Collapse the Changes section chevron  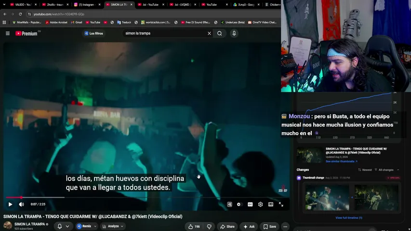[x=398, y=170]
